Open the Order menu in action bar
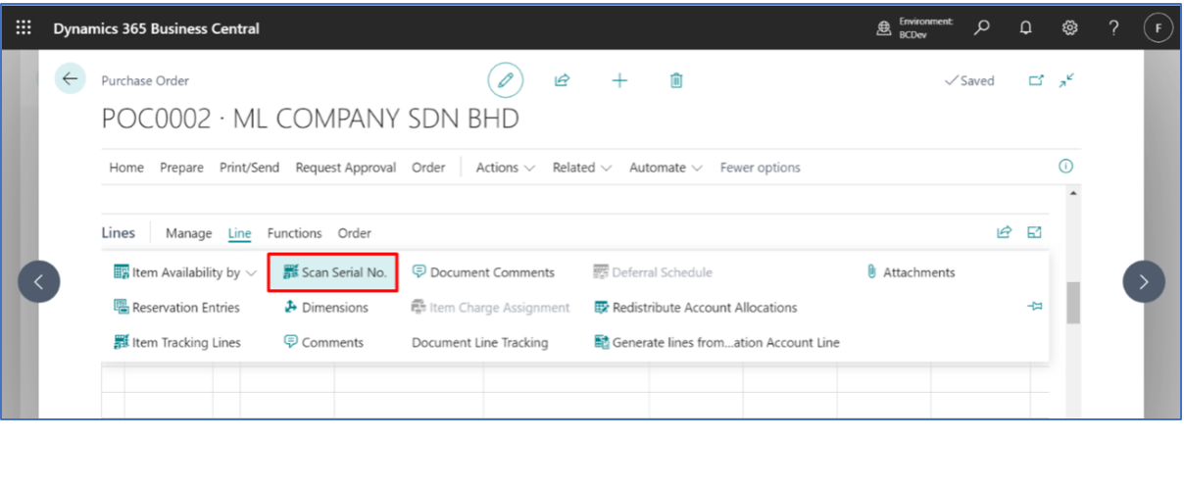Screen dimensions: 1184x487 click(x=428, y=168)
